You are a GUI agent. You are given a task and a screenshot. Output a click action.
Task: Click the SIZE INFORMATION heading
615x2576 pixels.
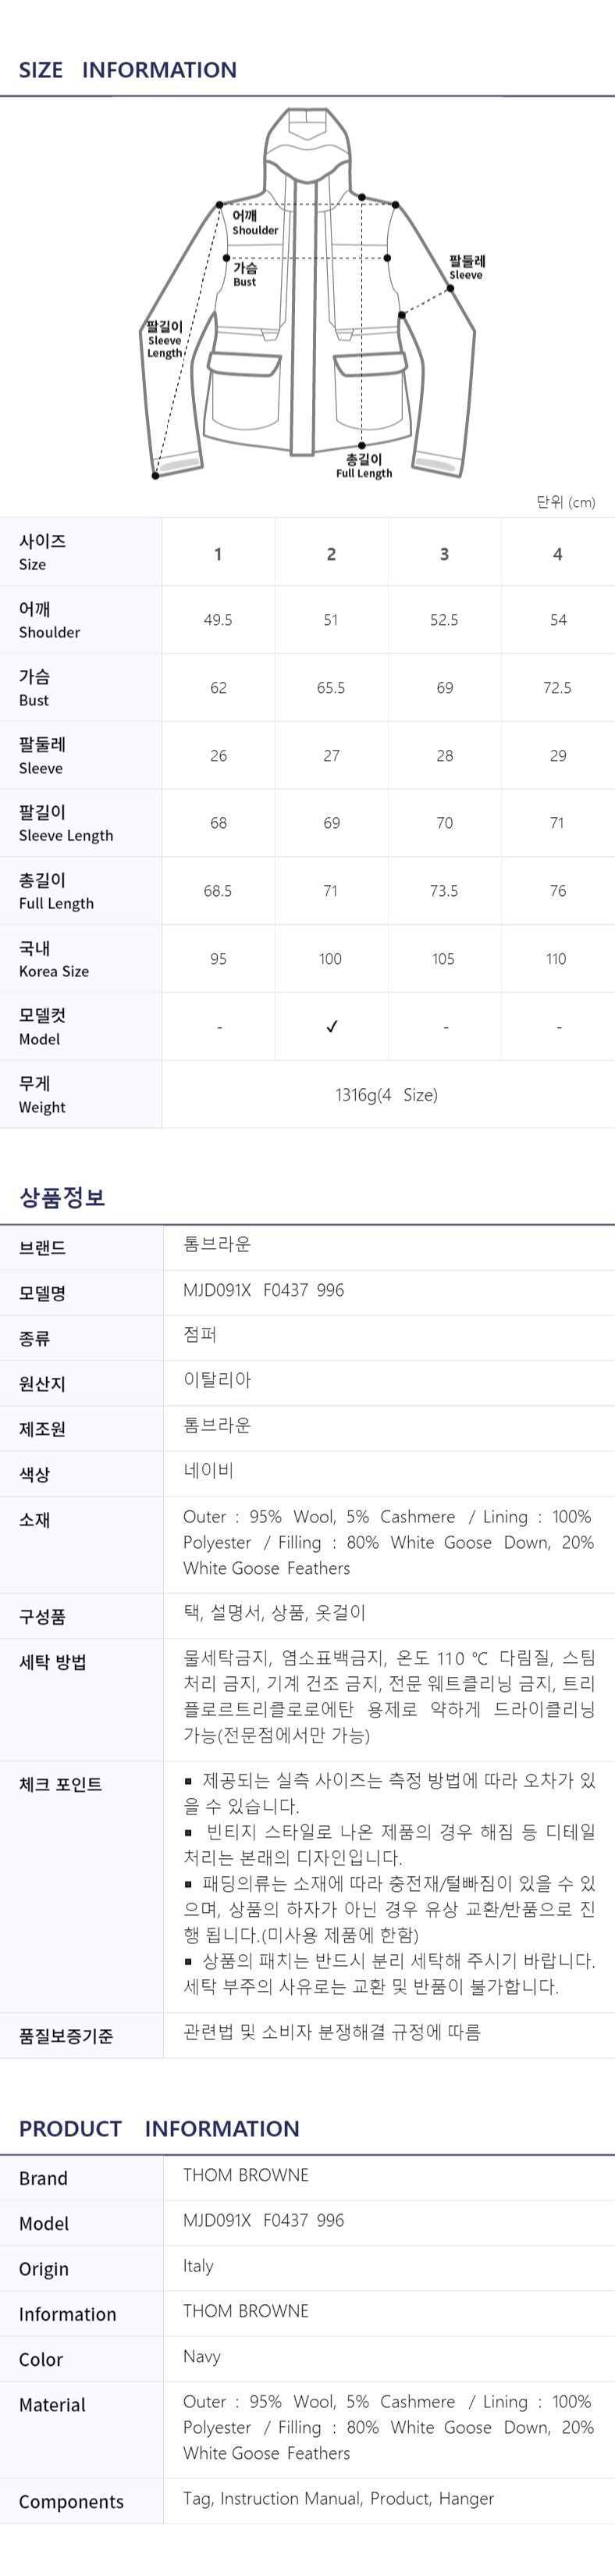[128, 70]
